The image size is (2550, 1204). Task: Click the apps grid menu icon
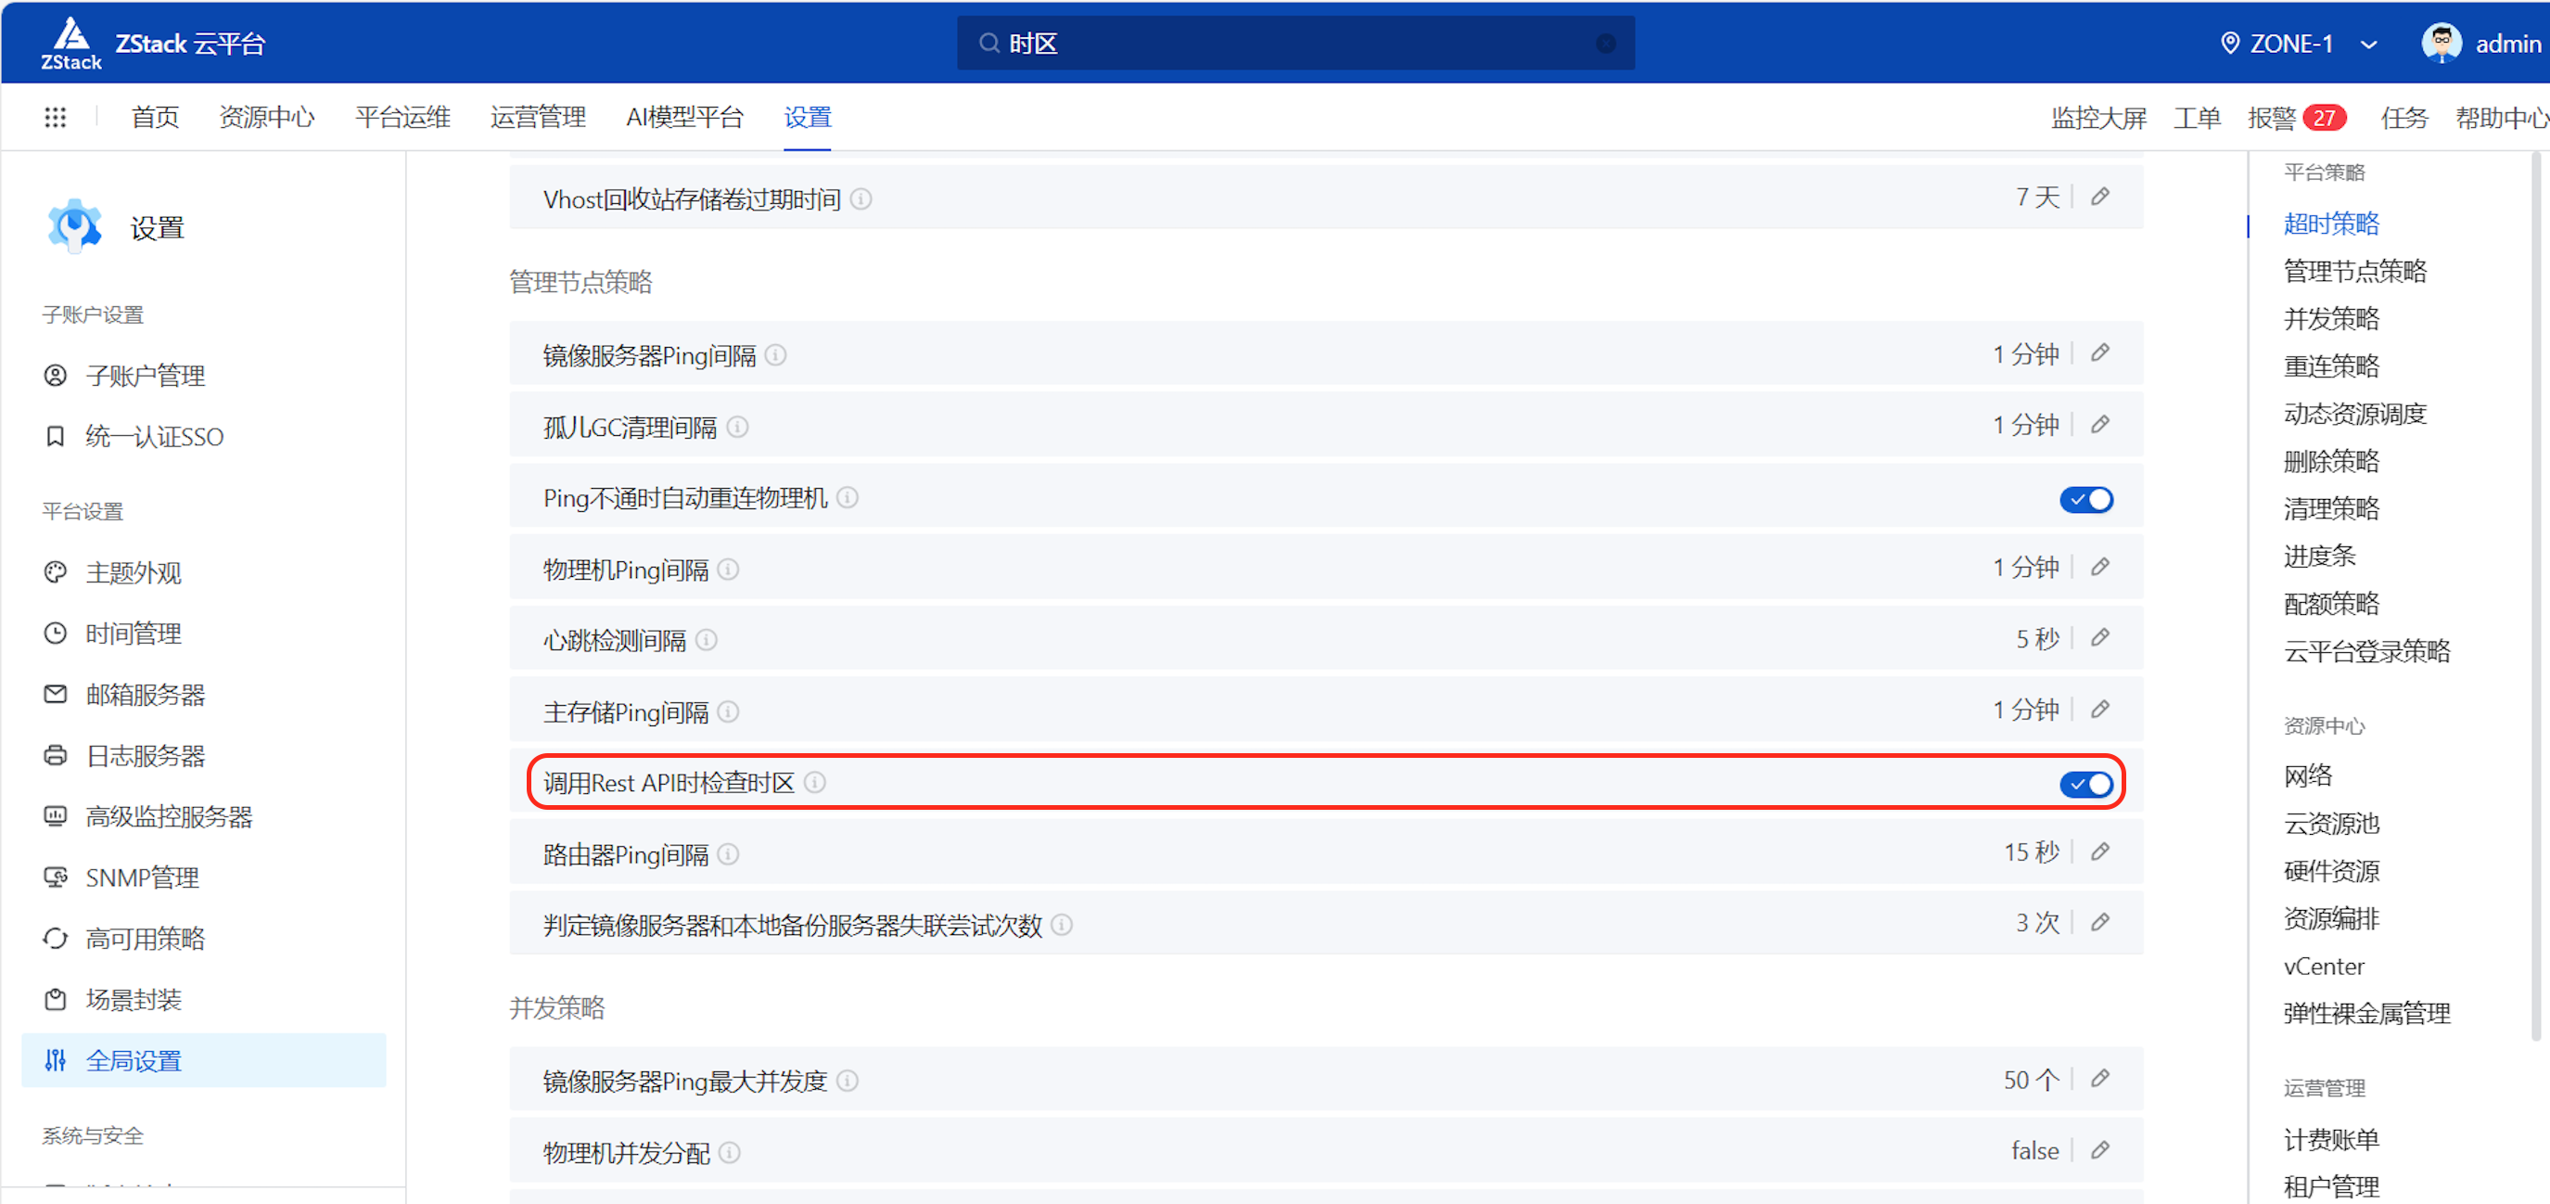click(x=56, y=118)
